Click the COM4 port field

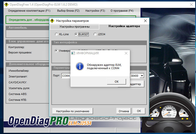coord(66,76)
